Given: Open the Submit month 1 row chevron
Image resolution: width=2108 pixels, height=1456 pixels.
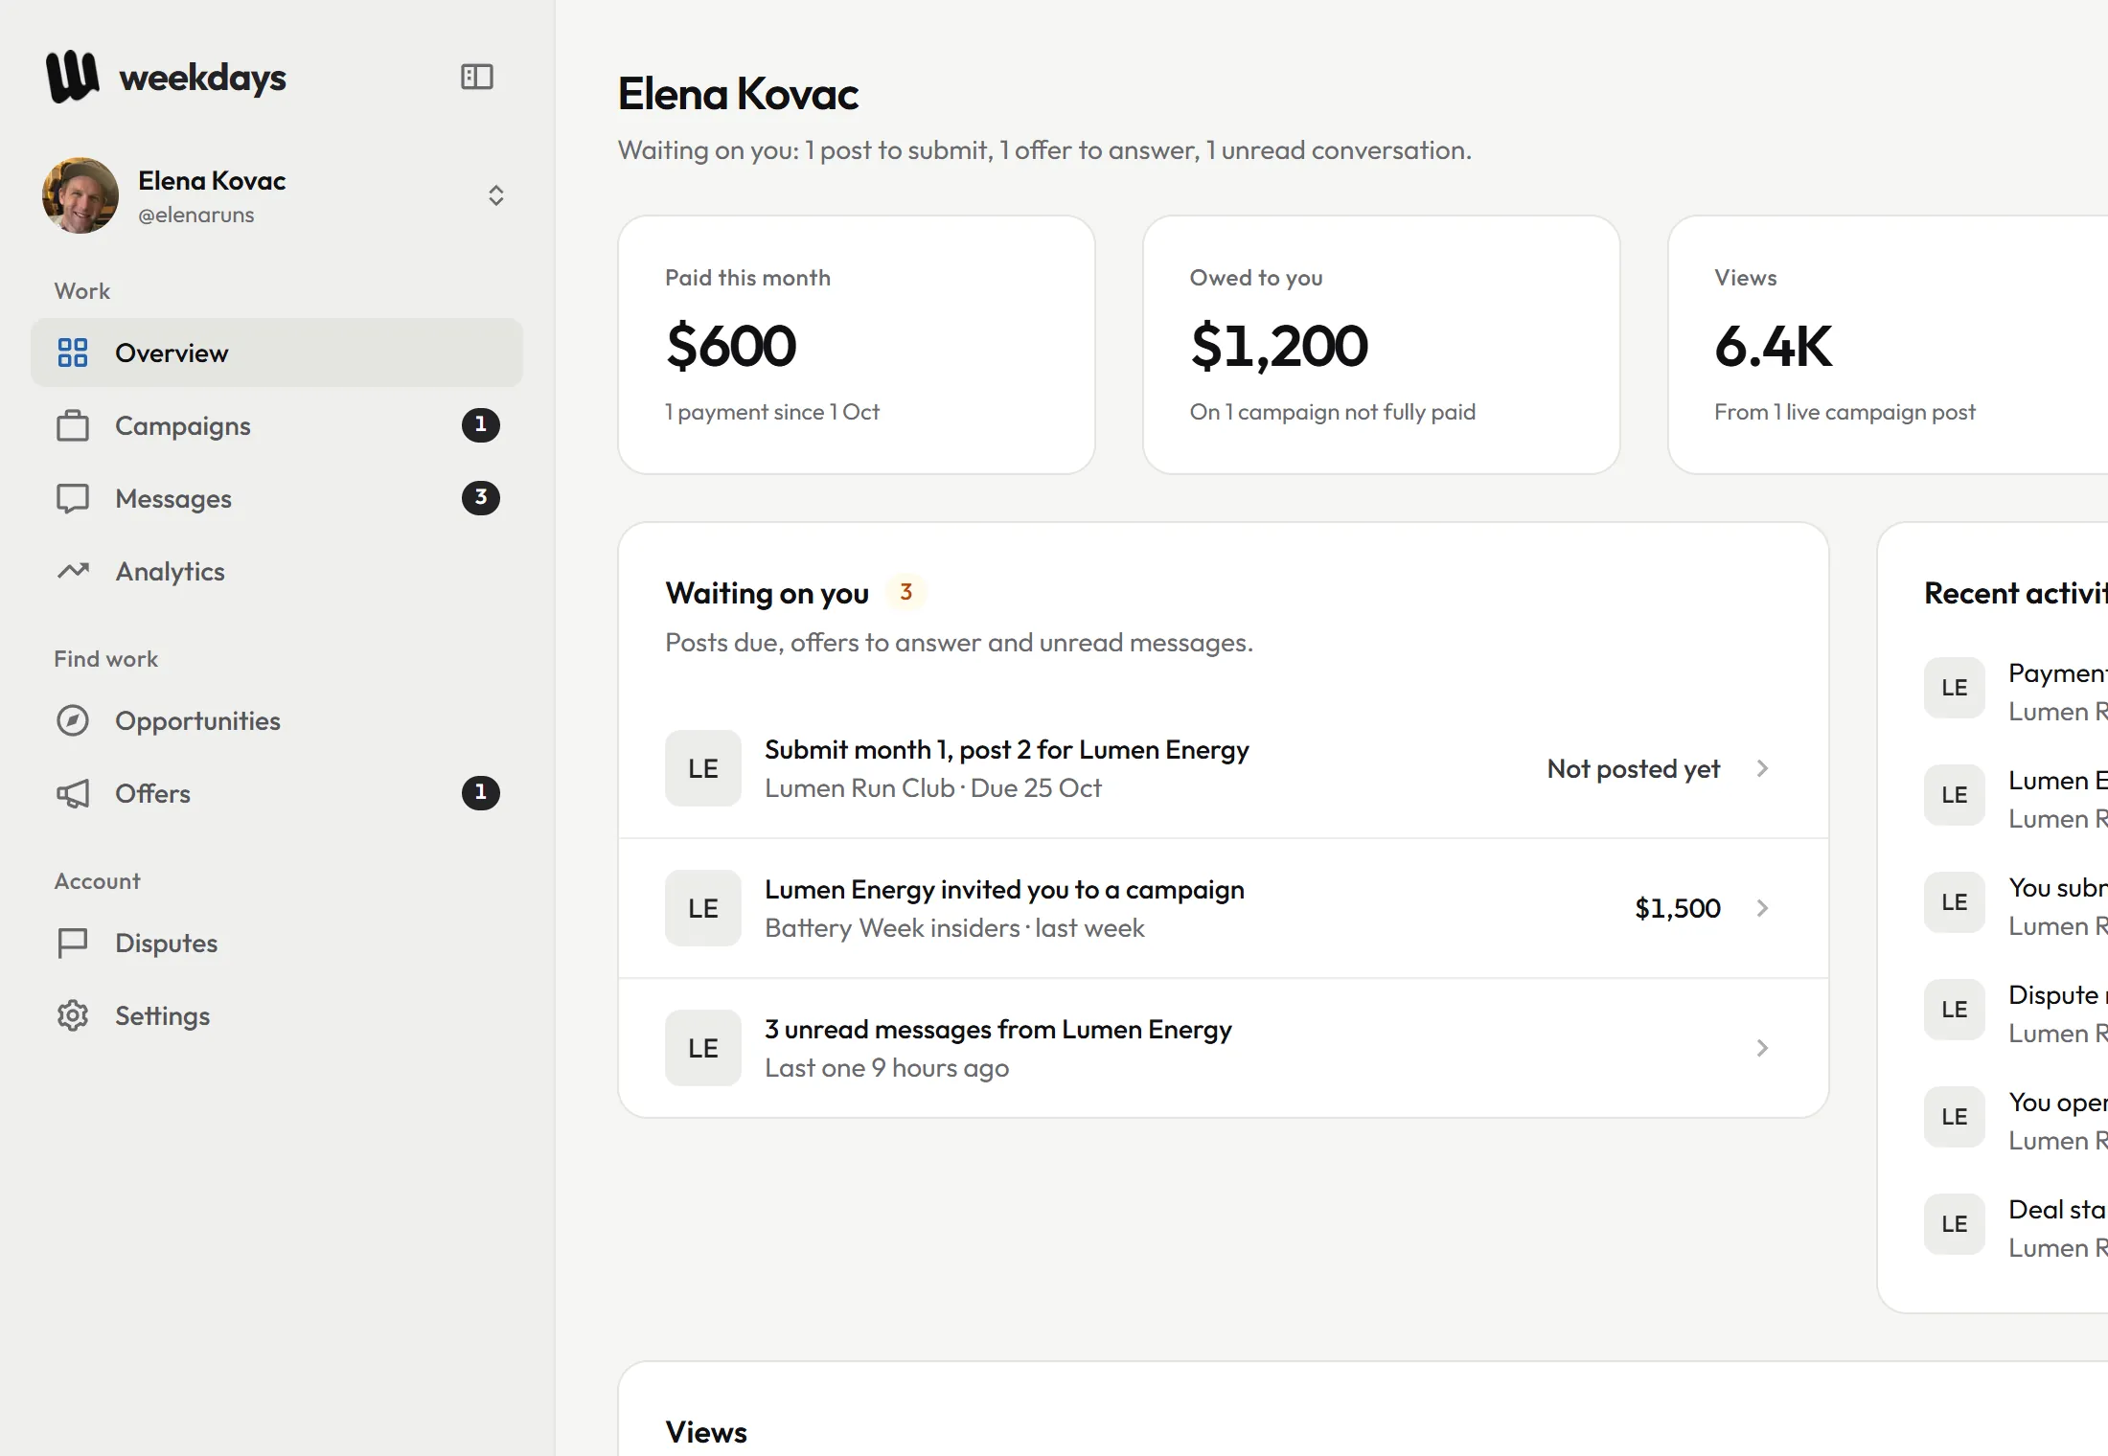Looking at the screenshot, I should pos(1762,768).
